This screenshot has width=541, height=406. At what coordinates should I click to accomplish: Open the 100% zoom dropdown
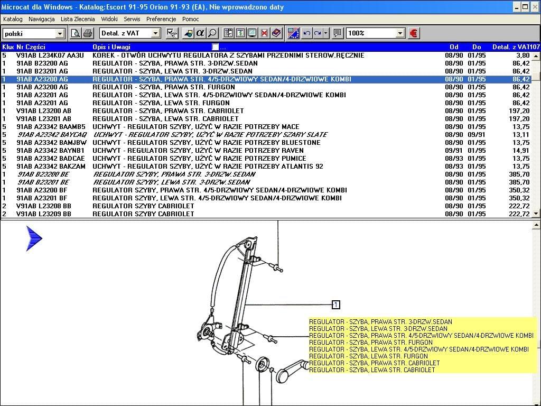(x=400, y=33)
